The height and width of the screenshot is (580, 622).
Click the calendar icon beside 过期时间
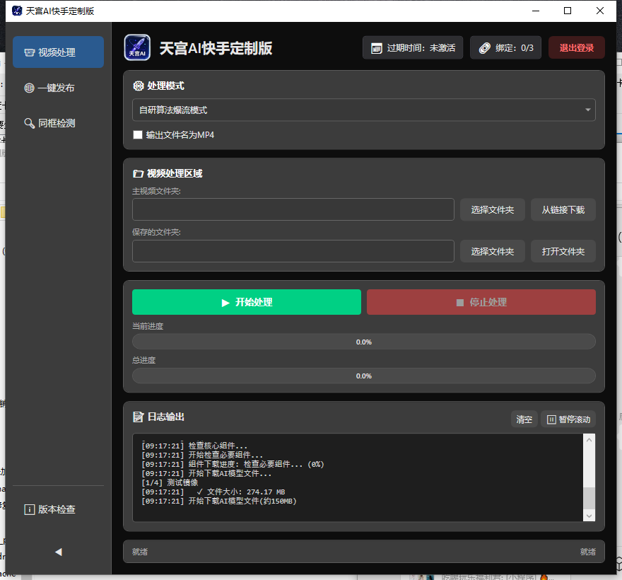376,48
